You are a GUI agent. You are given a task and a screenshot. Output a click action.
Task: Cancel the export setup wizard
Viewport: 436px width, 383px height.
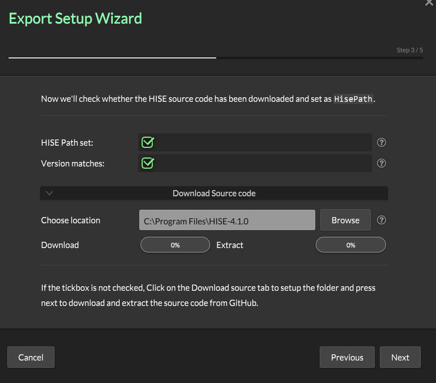click(x=31, y=357)
